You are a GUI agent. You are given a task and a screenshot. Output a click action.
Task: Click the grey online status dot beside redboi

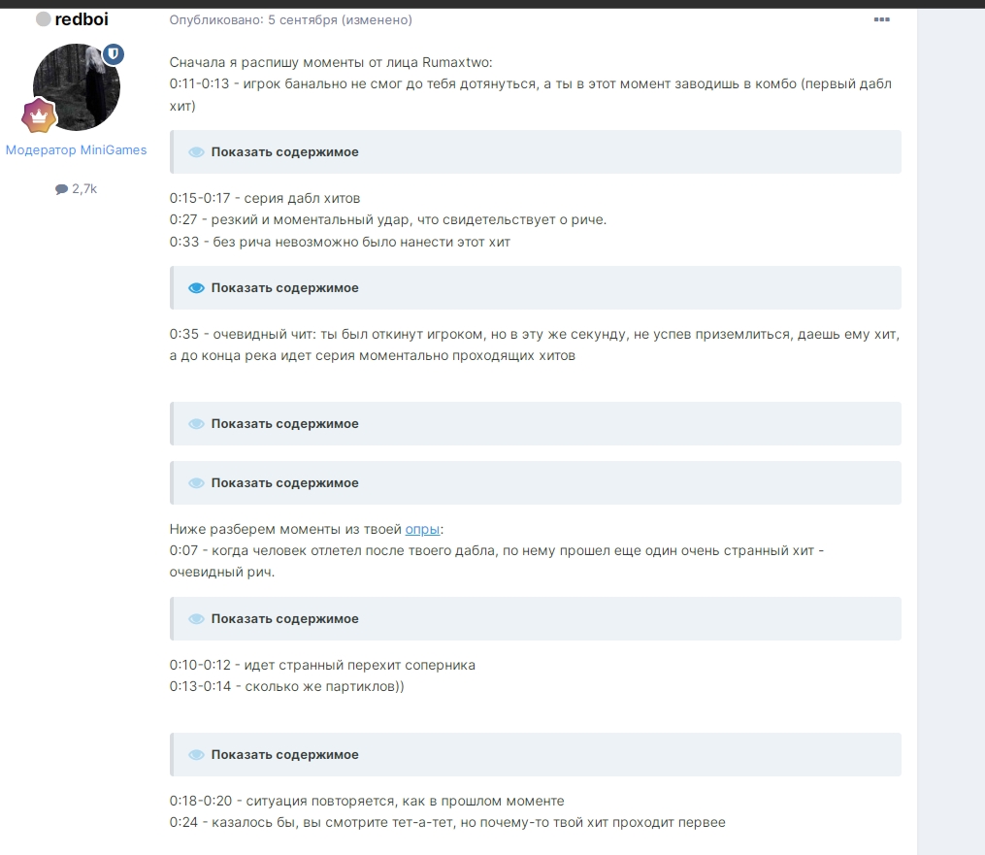44,19
